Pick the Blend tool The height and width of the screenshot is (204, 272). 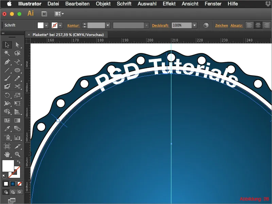coord(17,129)
